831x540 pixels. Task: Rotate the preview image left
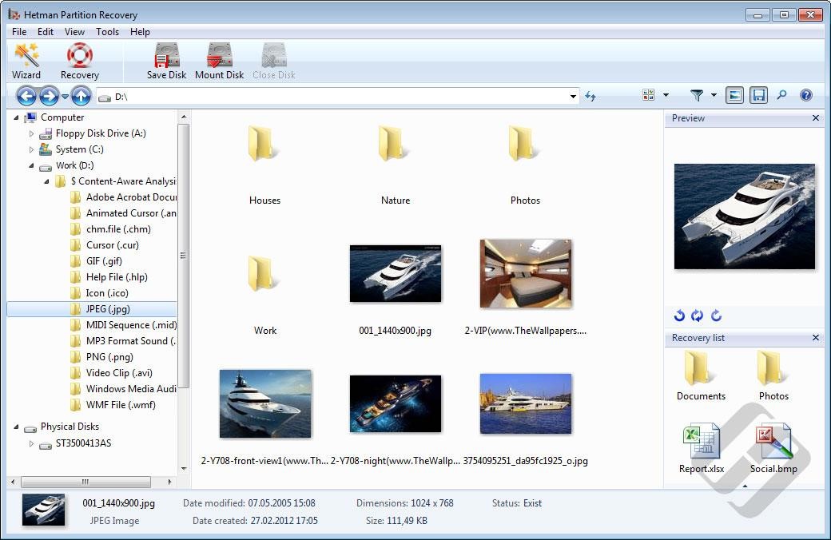(679, 316)
